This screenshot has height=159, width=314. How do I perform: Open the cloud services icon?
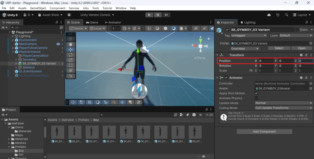[269, 15]
